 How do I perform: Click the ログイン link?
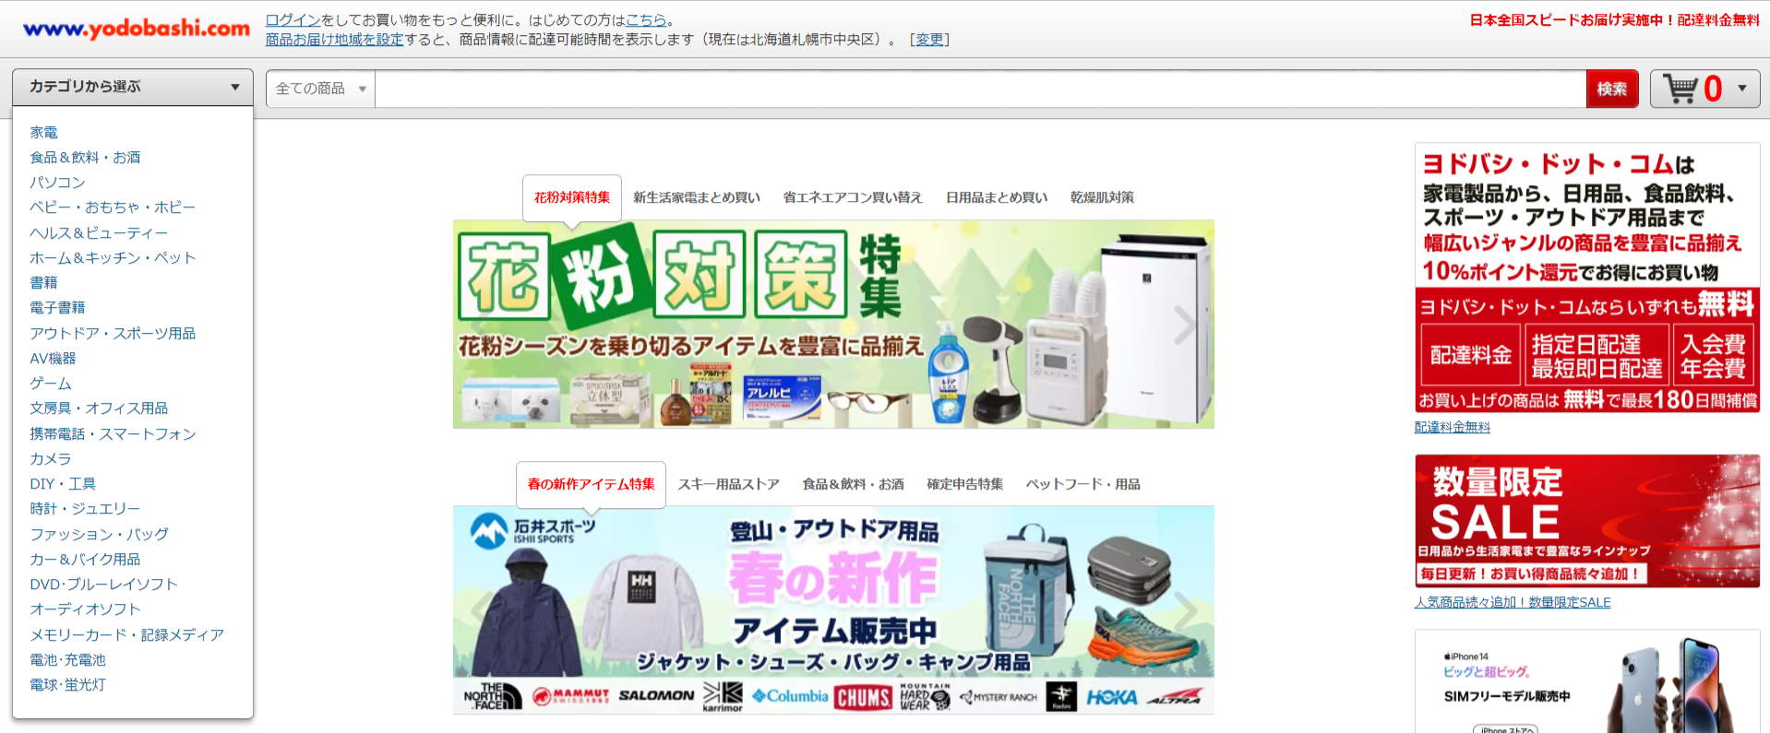293,19
